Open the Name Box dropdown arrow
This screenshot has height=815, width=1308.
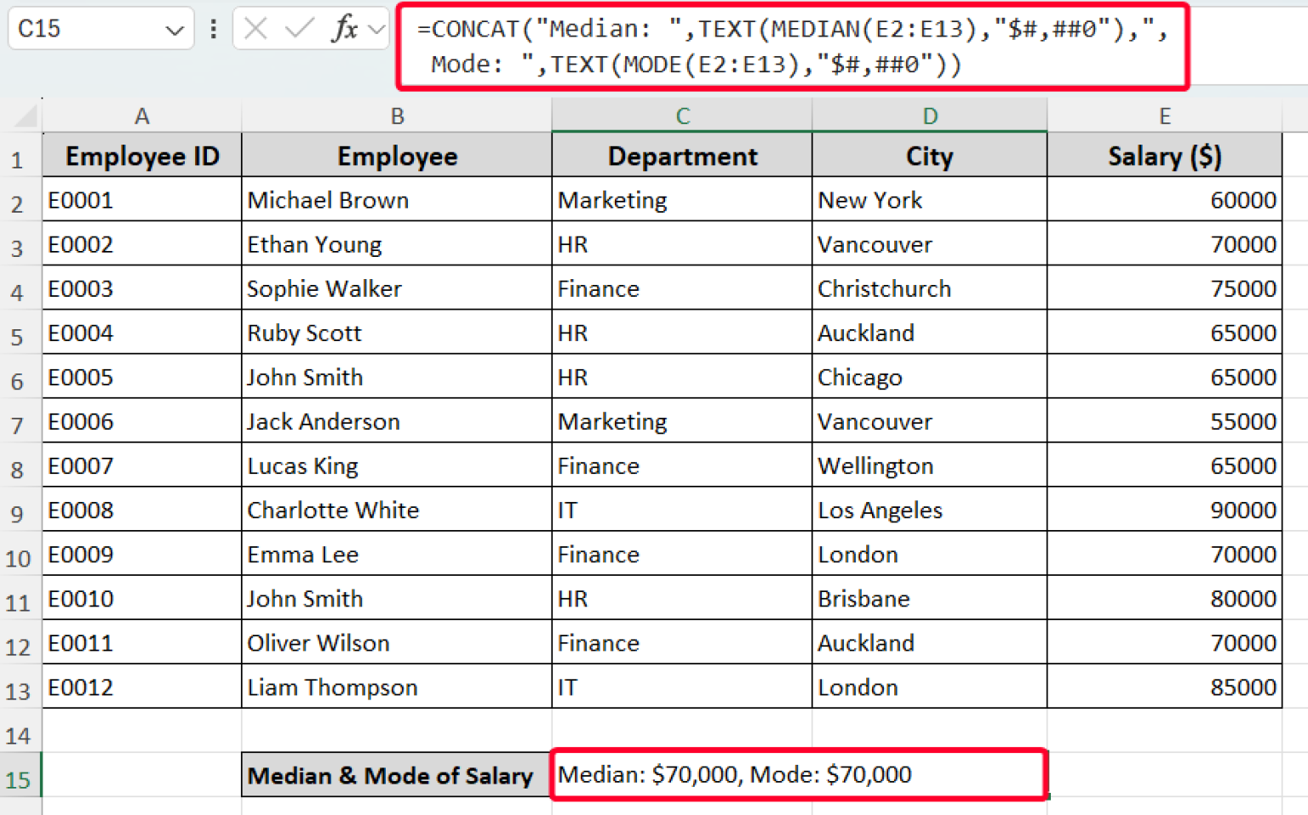pos(173,28)
